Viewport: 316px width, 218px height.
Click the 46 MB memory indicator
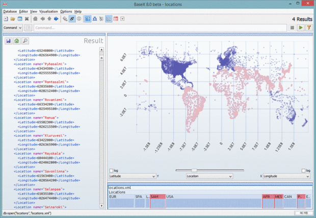(x=303, y=213)
